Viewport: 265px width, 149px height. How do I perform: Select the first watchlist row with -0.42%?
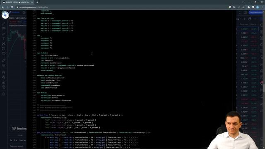[x=248, y=29]
